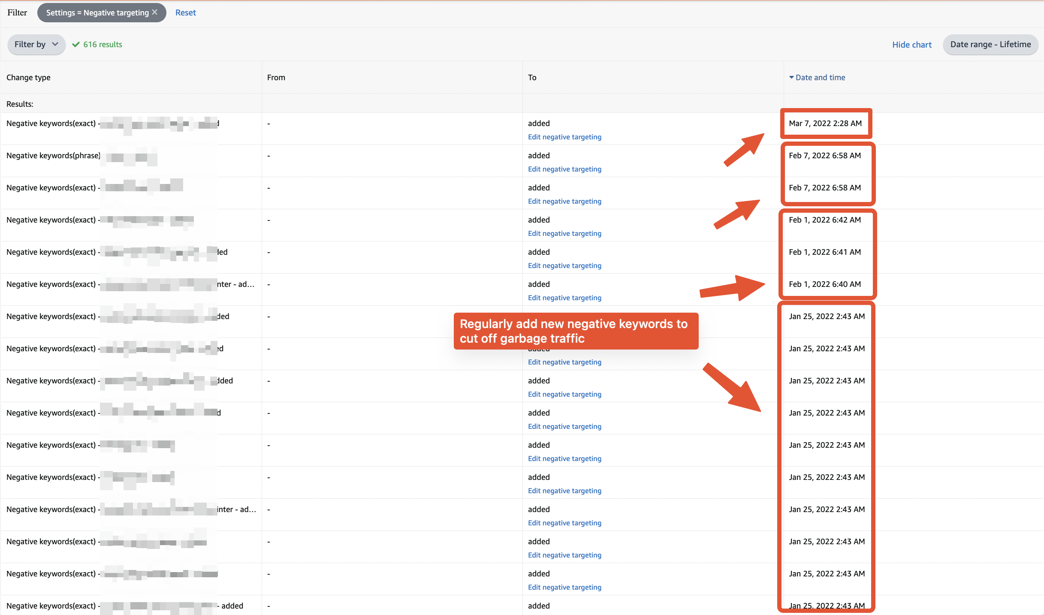The image size is (1044, 615).
Task: Click the To column header
Action: (x=532, y=77)
